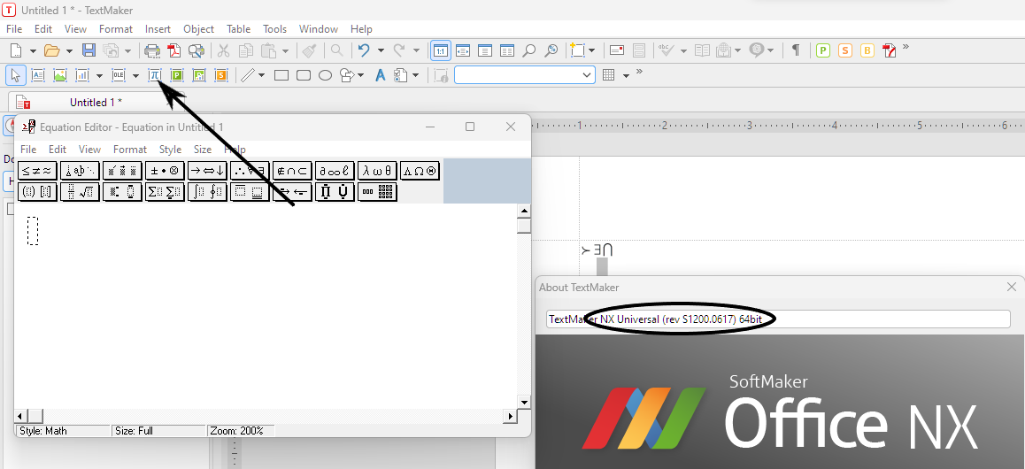Screen dimensions: 1025x469
Task: Click the orange S object icon in object toolbar
Action: [221, 75]
